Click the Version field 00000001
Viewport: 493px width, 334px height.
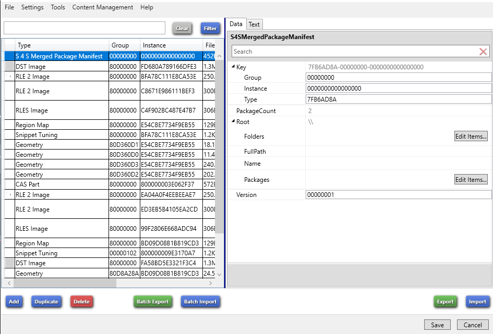click(x=399, y=195)
